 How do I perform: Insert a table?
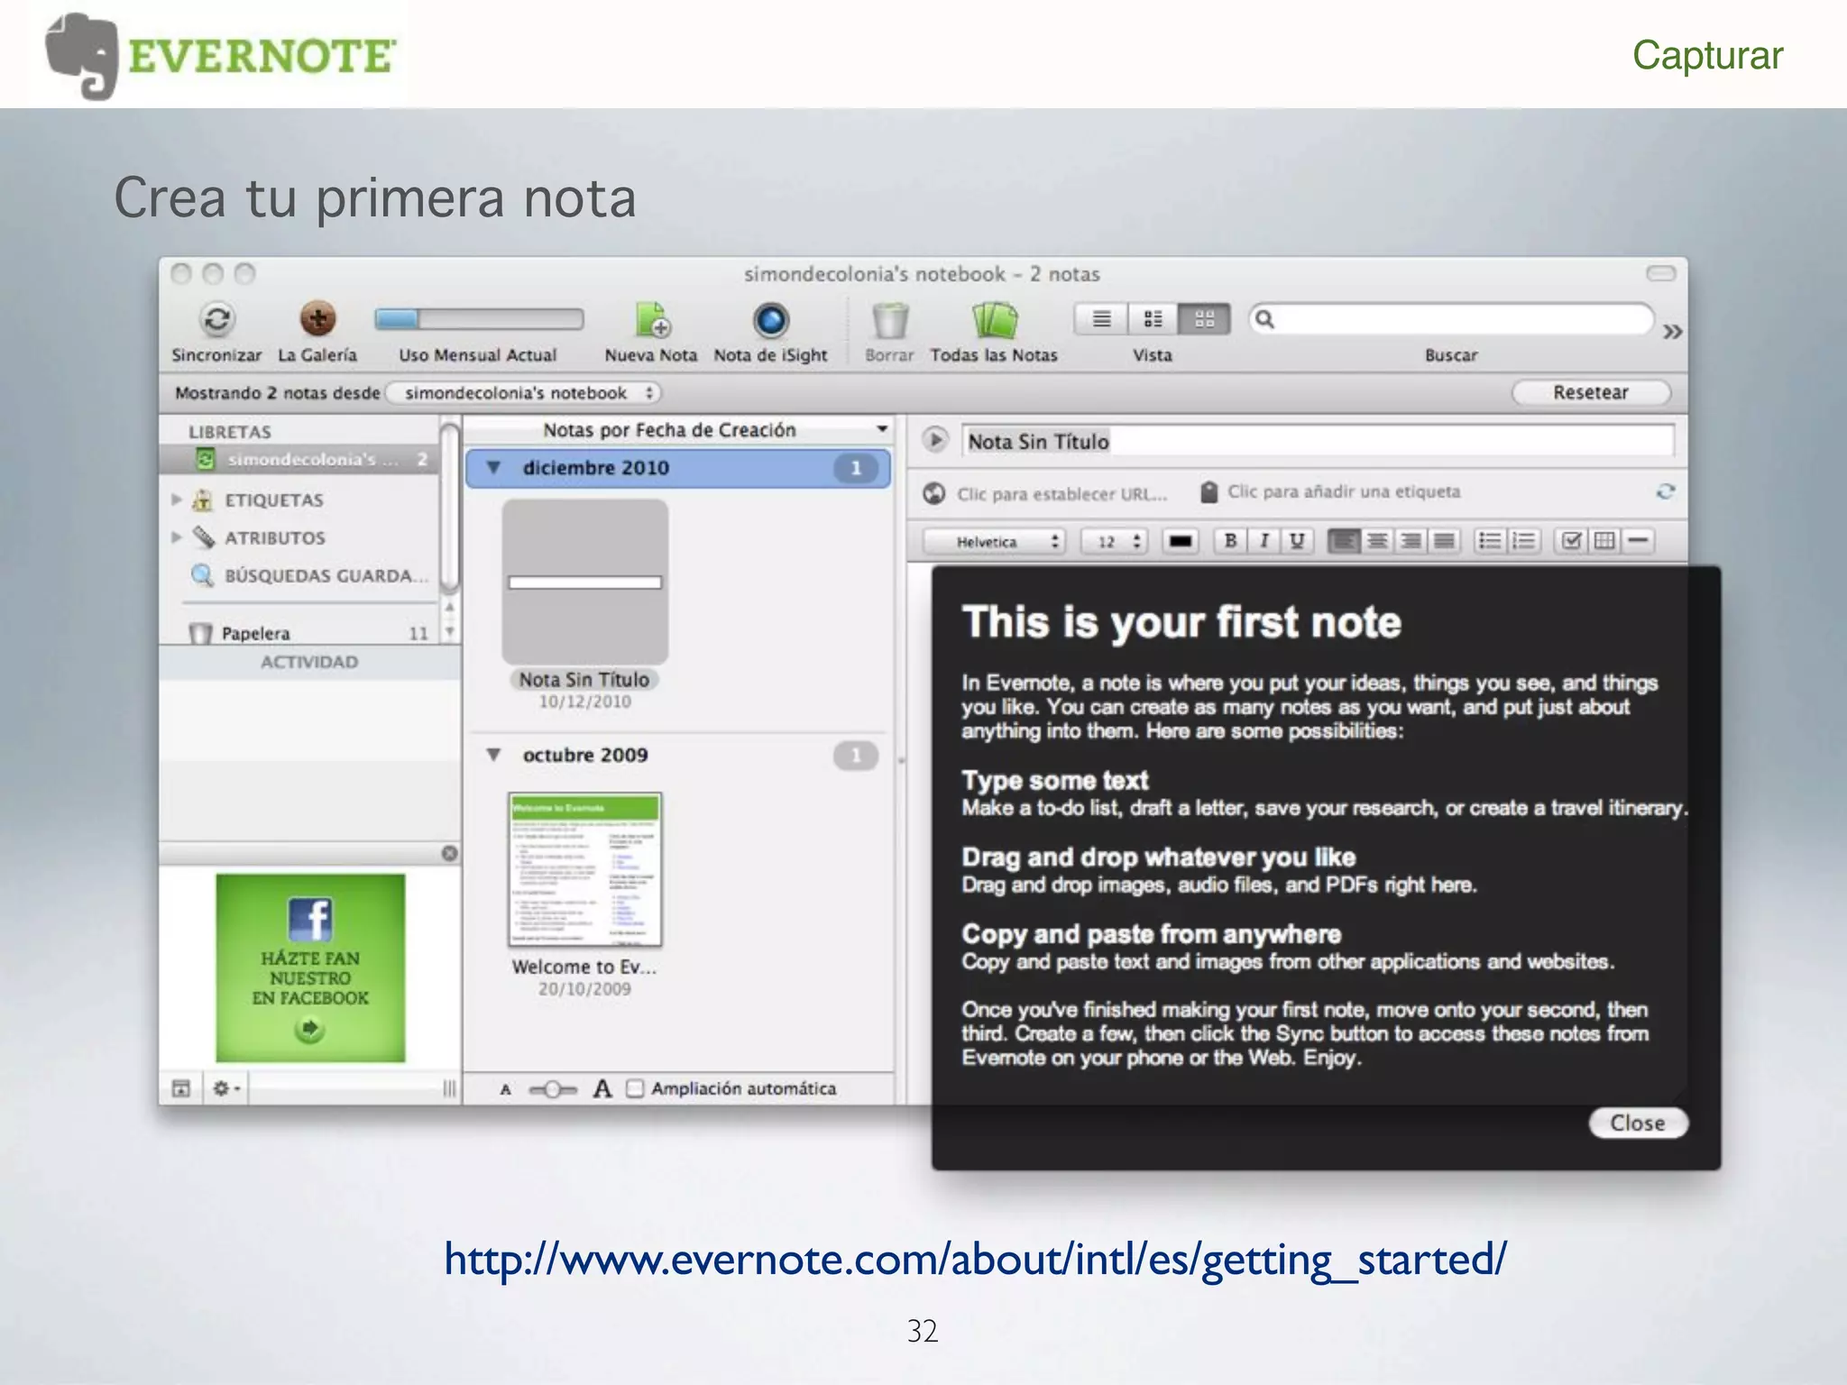point(1604,541)
